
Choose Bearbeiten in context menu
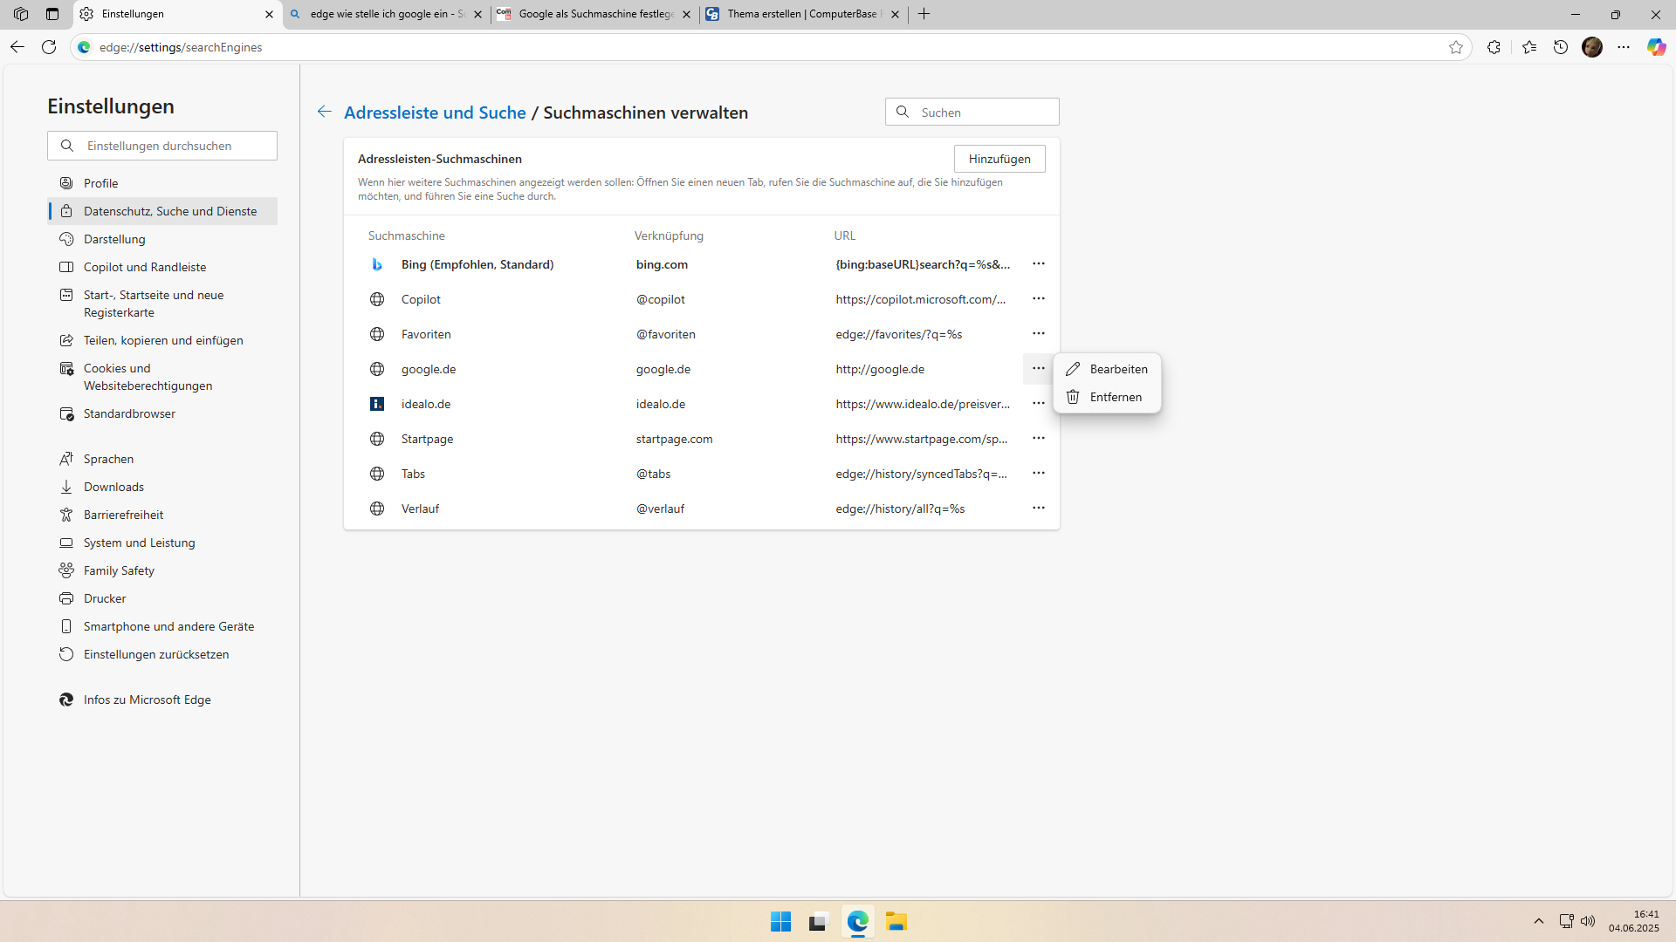[x=1117, y=369]
